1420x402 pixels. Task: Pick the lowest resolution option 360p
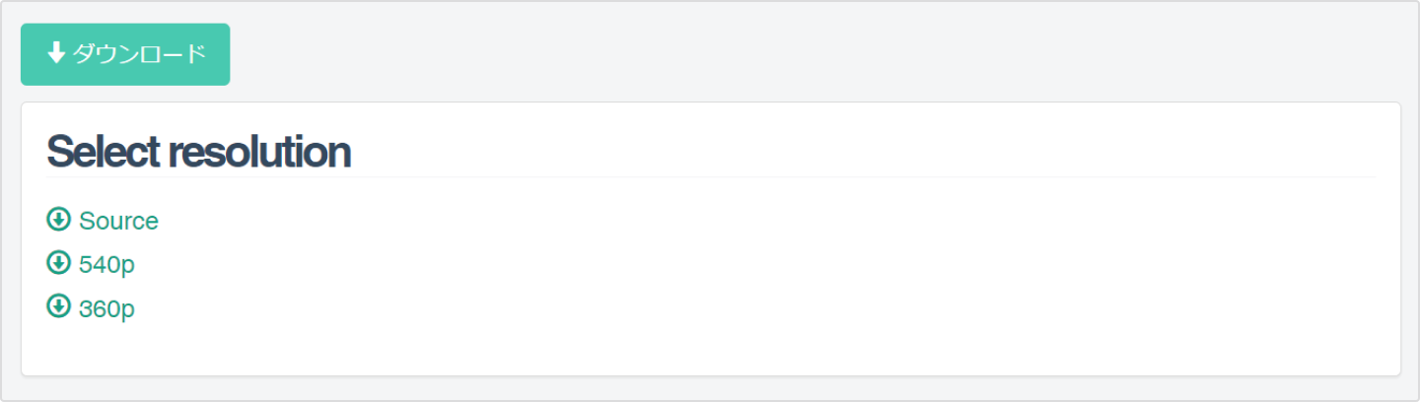[91, 308]
